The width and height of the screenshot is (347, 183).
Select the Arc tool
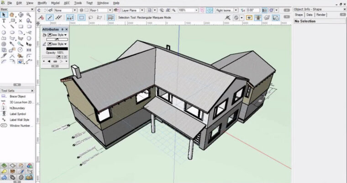(21, 32)
